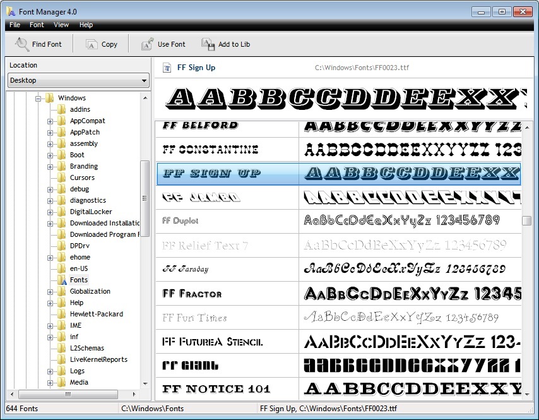The image size is (539, 420).
Task: Click the Font Manager app icon in title bar
Action: [11, 11]
